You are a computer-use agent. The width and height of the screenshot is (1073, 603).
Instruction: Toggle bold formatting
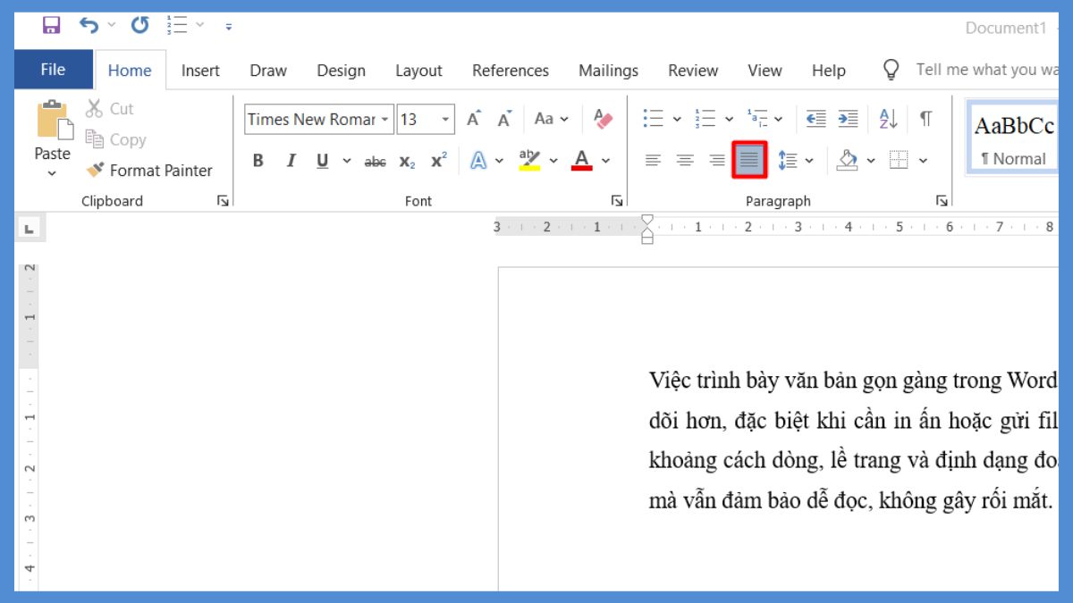[258, 162]
